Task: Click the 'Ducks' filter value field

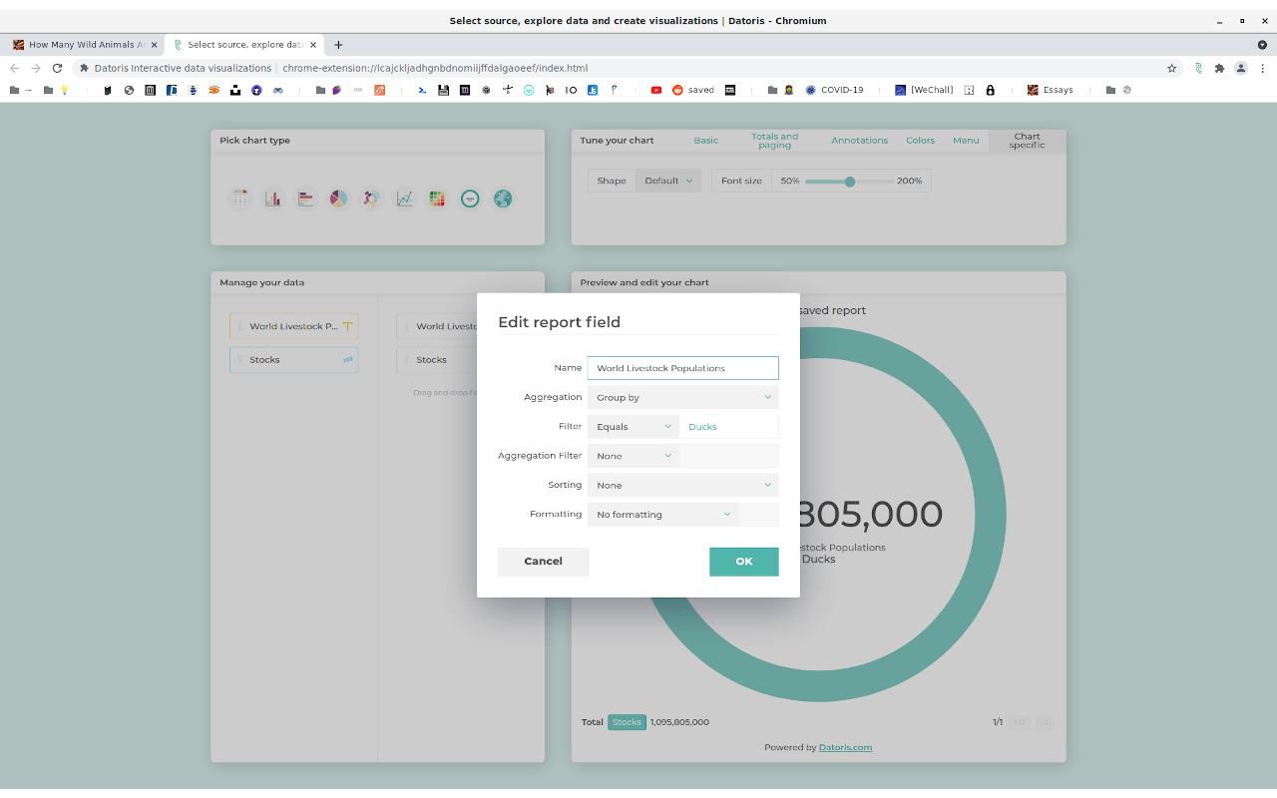Action: click(729, 426)
